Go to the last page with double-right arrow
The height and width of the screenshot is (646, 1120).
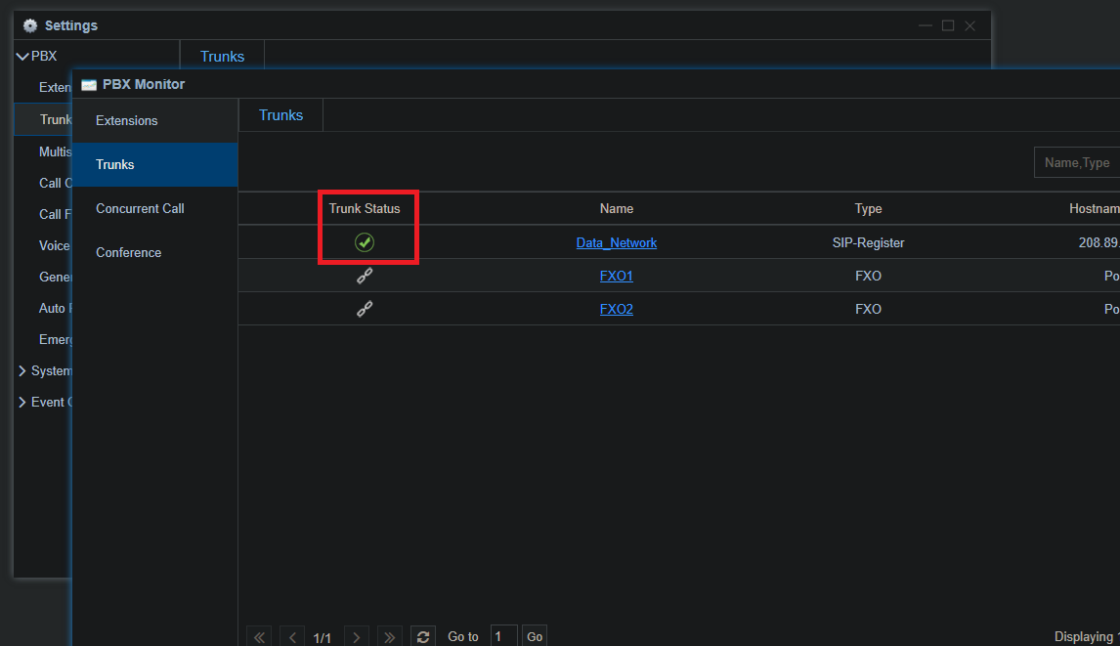pos(389,636)
